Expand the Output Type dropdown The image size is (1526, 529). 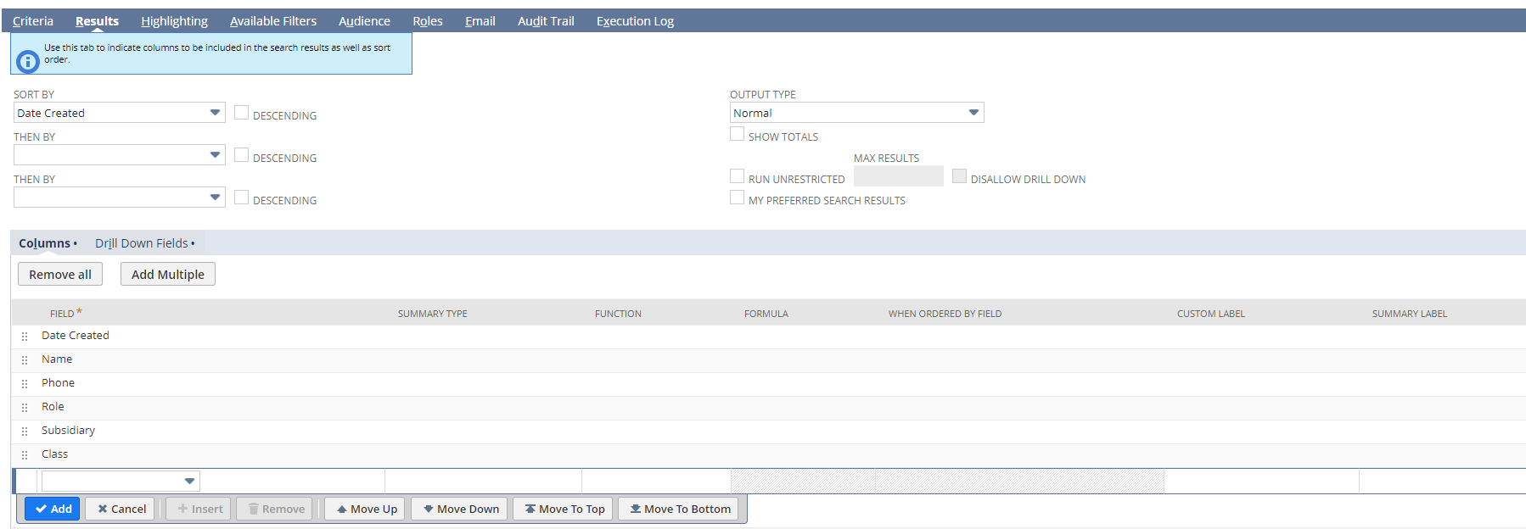(856, 113)
